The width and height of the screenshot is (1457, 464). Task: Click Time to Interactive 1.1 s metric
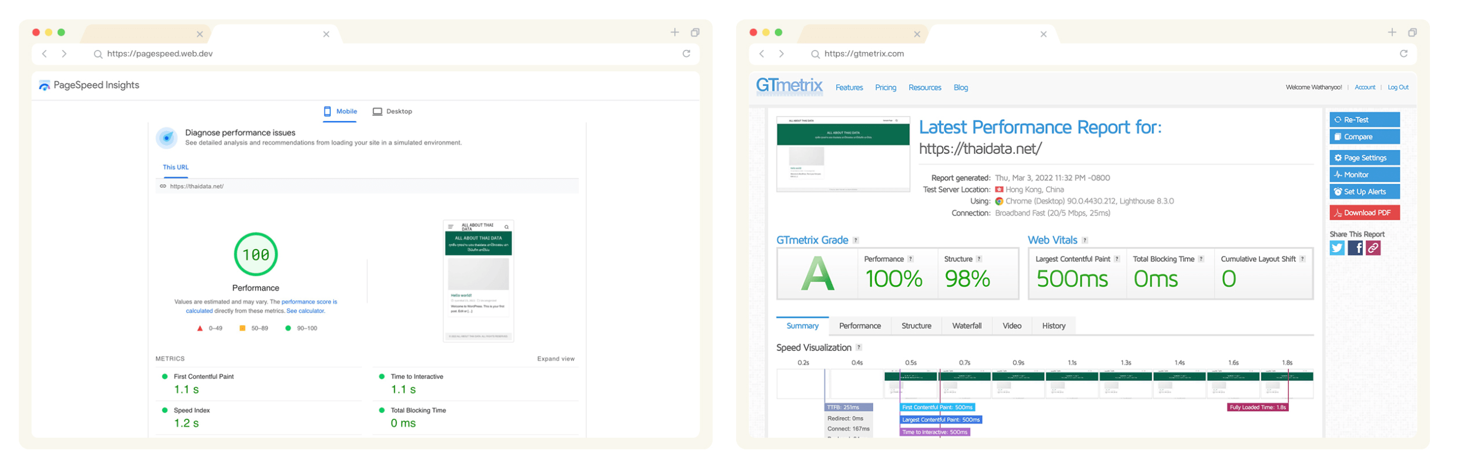476,384
